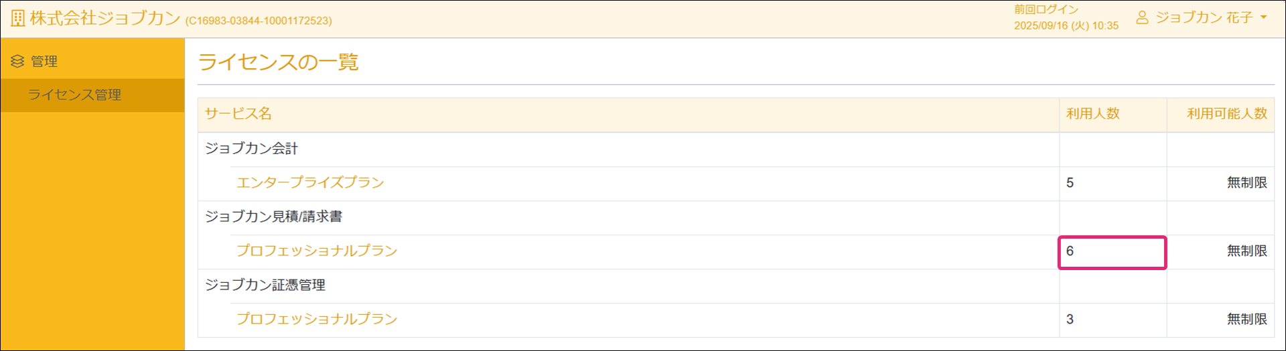Click the 利用可能人数 column header
Viewport: 1286px width, 351px height.
click(x=1227, y=114)
